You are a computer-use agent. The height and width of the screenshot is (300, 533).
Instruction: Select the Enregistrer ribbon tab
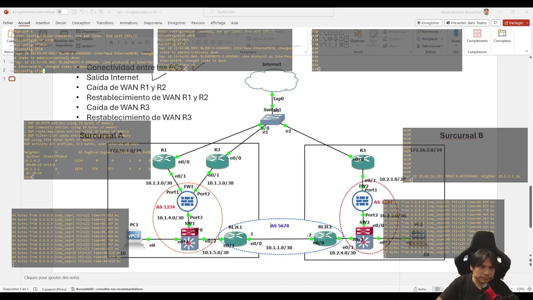pyautogui.click(x=177, y=23)
